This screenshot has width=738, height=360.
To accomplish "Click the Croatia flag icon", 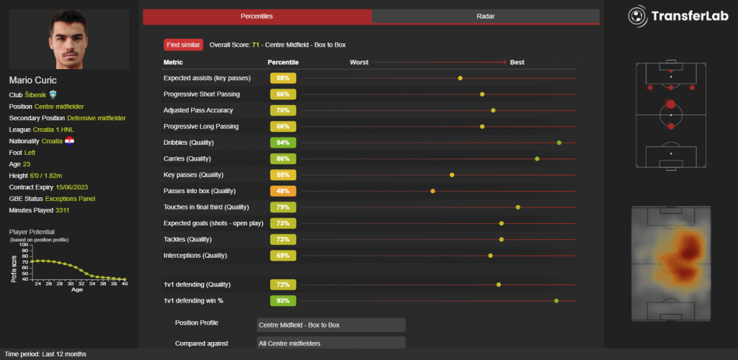I will 69,140.
